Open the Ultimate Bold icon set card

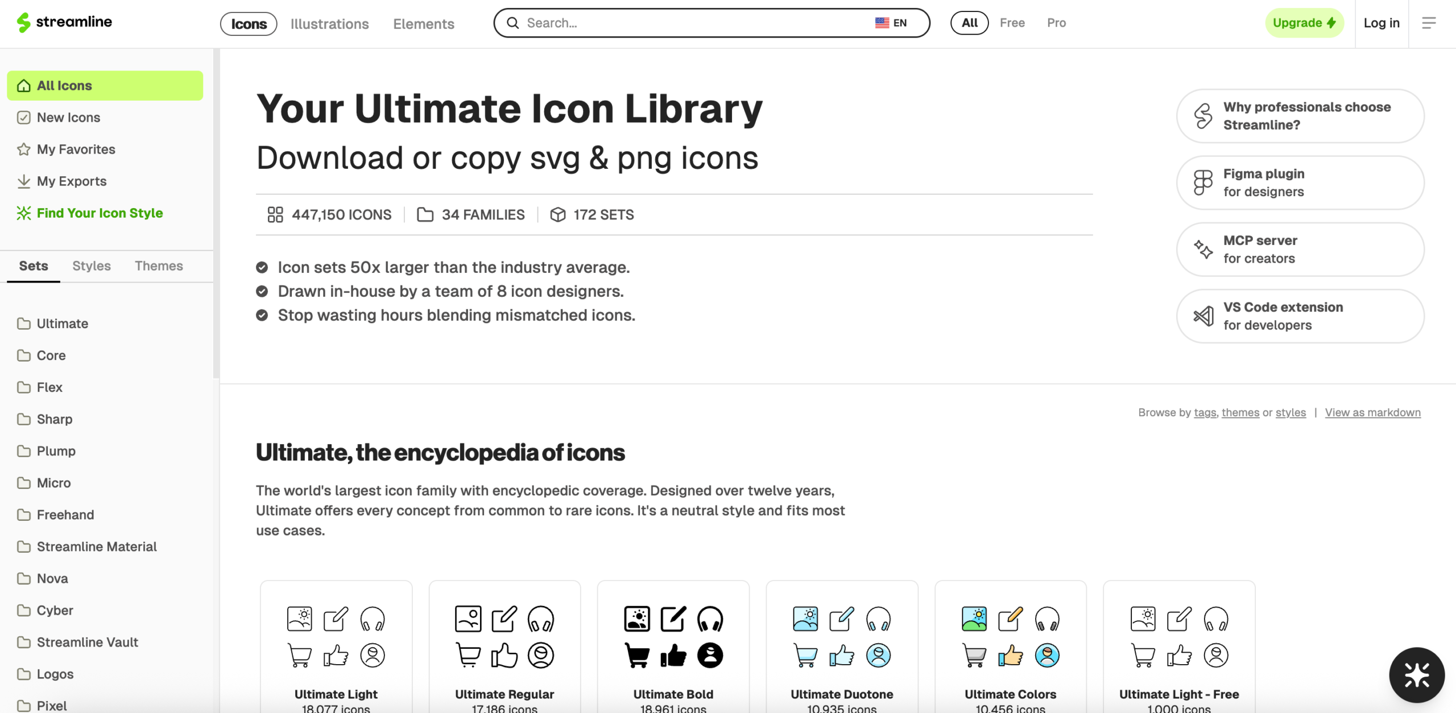pos(673,647)
